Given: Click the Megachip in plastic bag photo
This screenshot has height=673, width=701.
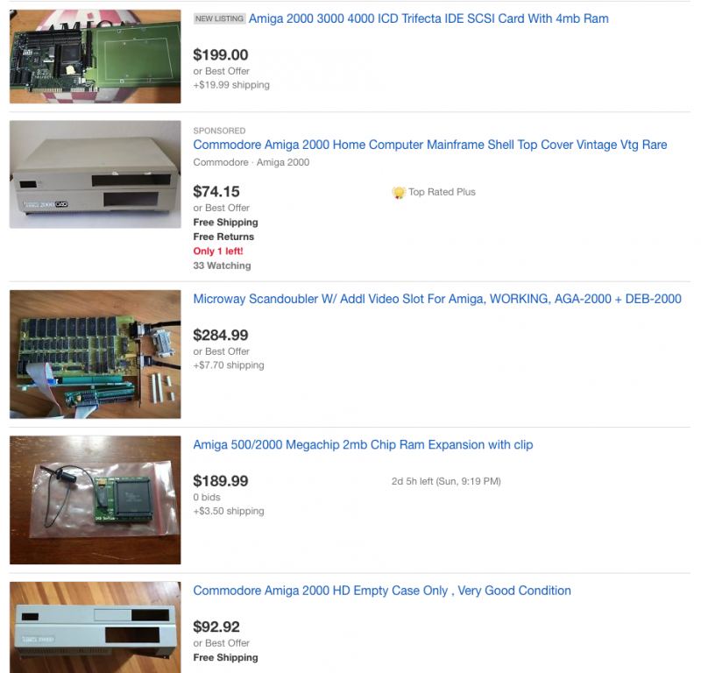Looking at the screenshot, I should [x=96, y=500].
